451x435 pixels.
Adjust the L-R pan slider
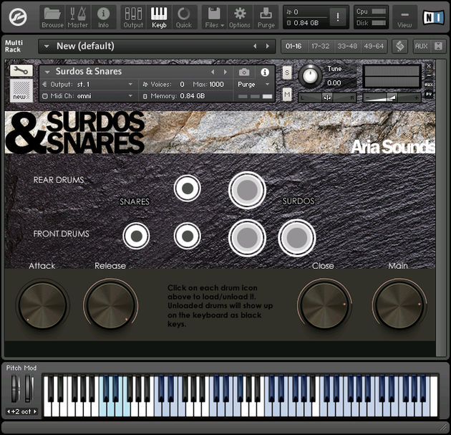[x=327, y=98]
